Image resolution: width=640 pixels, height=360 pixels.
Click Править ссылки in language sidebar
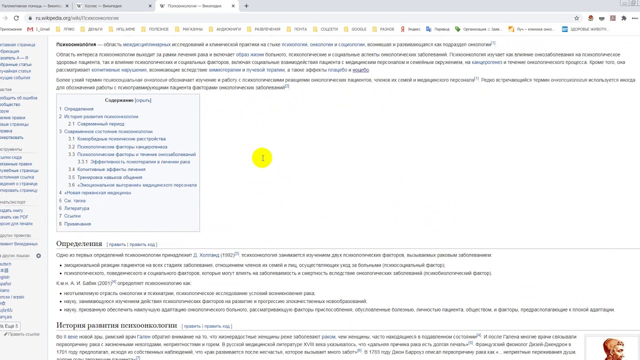pyautogui.click(x=22, y=334)
